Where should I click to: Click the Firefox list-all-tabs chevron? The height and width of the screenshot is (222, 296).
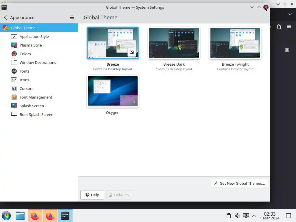click(x=290, y=14)
